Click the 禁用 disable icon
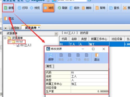The image size is (130, 97). pos(97,8)
